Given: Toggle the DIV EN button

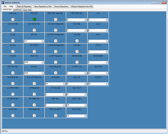Looking at the screenshot, I should point(13,52).
